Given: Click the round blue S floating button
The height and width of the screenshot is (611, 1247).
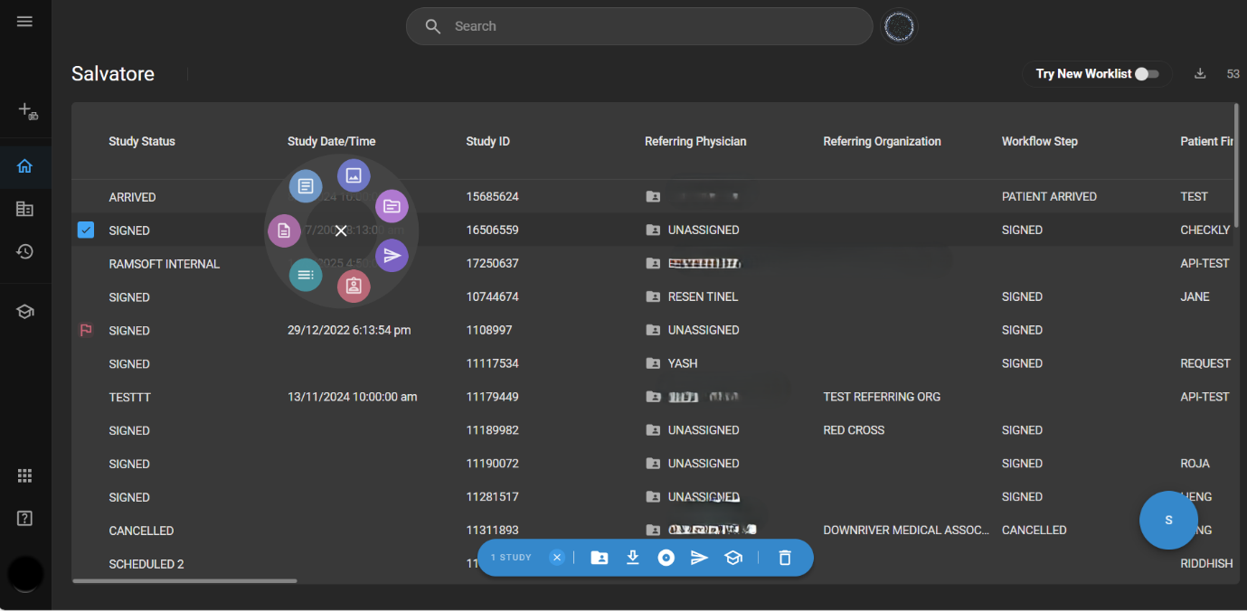Looking at the screenshot, I should [x=1168, y=520].
